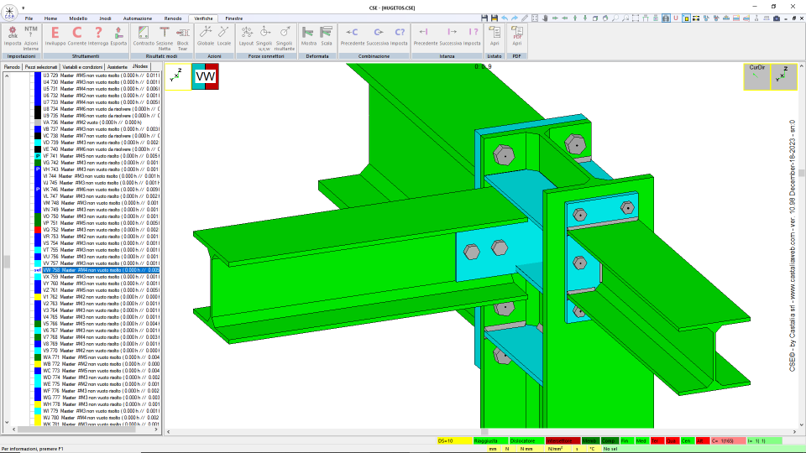Toggle the Riaggiusta status indicator

(x=490, y=441)
